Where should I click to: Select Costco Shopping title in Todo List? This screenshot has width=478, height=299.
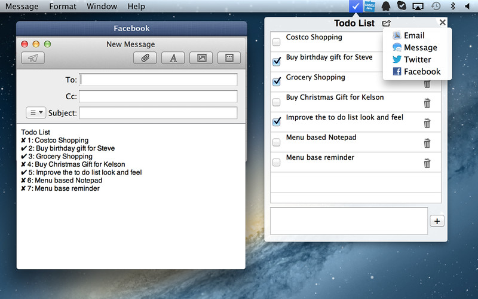point(314,37)
